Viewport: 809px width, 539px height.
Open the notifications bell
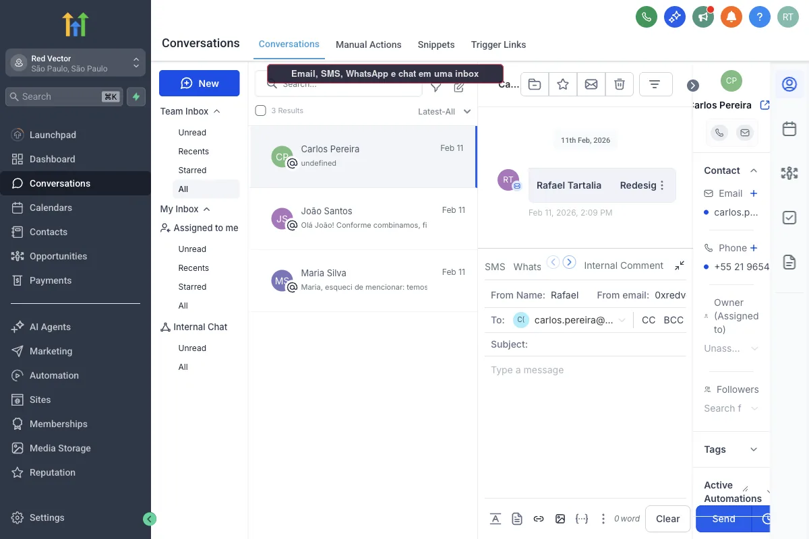tap(731, 17)
